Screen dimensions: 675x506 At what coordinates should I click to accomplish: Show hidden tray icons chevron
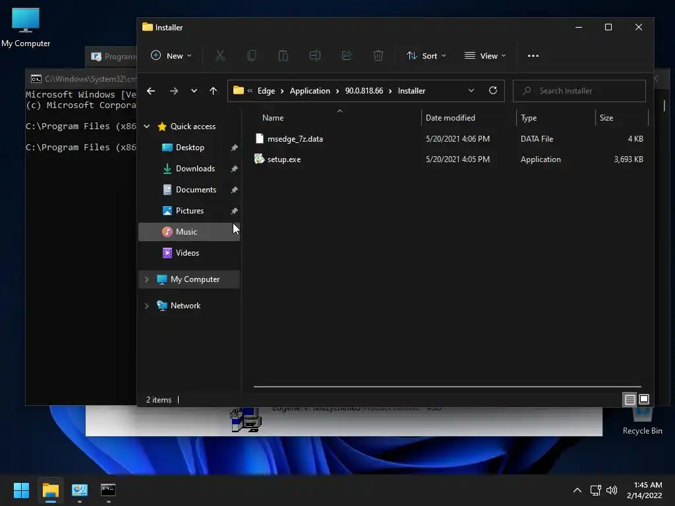click(x=577, y=490)
